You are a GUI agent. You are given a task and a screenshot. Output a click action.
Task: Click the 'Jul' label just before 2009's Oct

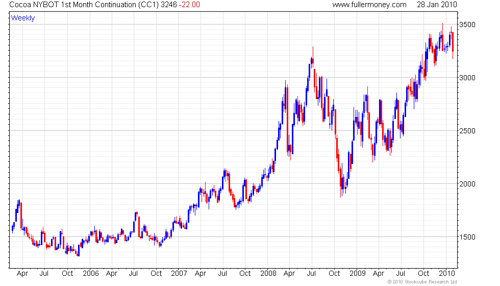click(x=401, y=274)
